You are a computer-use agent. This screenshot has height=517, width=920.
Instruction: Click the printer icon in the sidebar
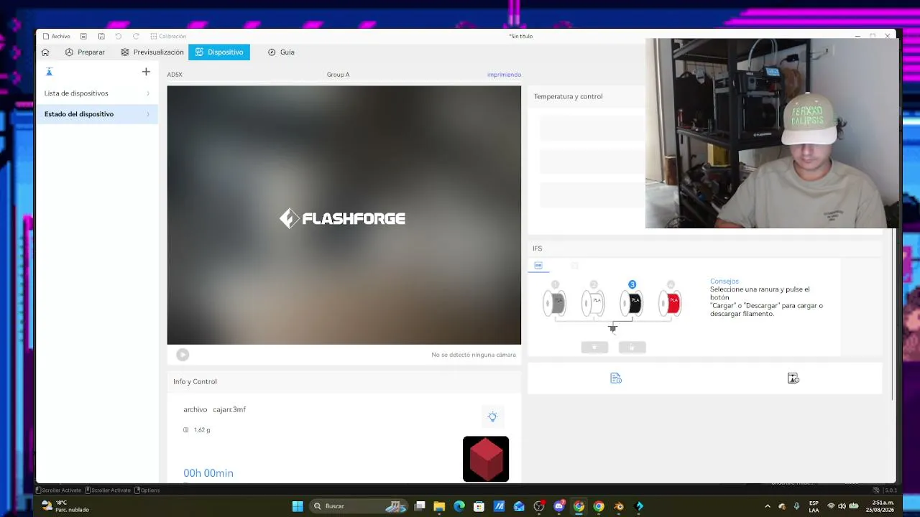(50, 72)
